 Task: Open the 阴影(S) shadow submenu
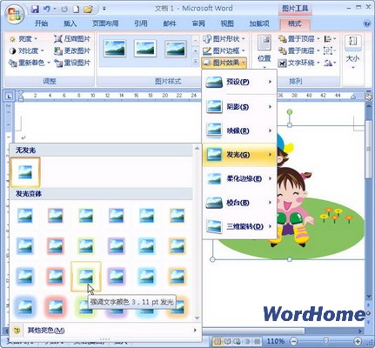(239, 107)
